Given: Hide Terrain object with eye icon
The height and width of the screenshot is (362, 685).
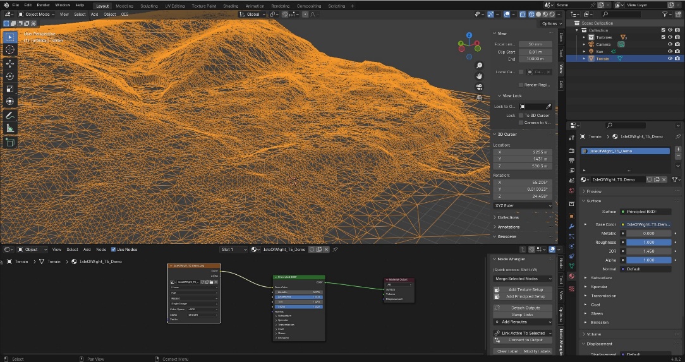Looking at the screenshot, I should pos(670,59).
